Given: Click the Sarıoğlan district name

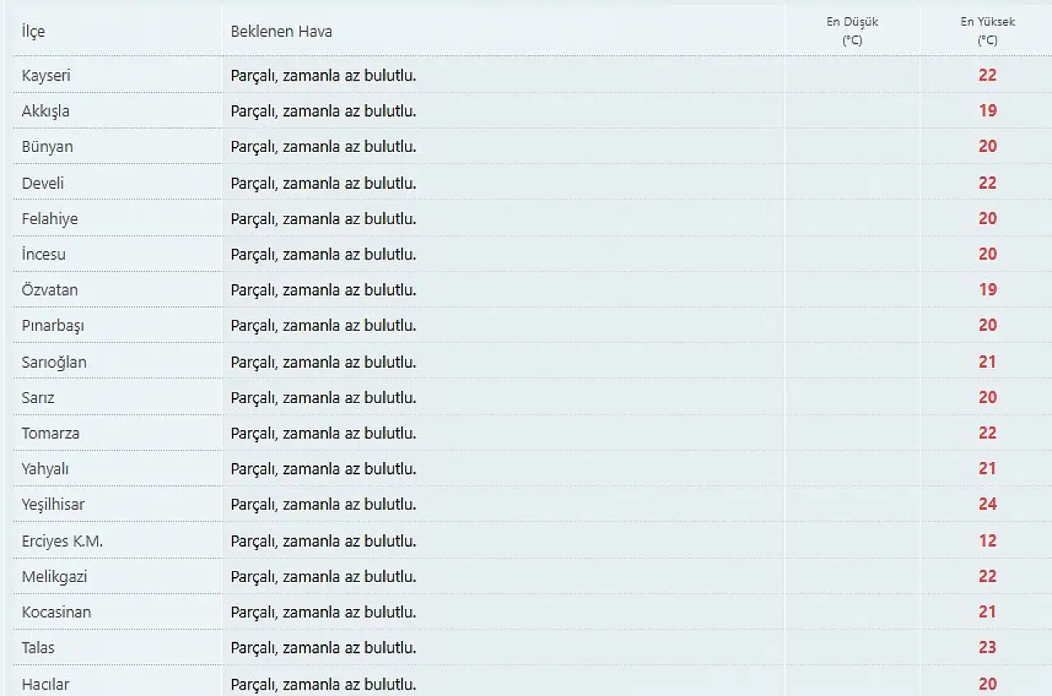Looking at the screenshot, I should point(54,362).
